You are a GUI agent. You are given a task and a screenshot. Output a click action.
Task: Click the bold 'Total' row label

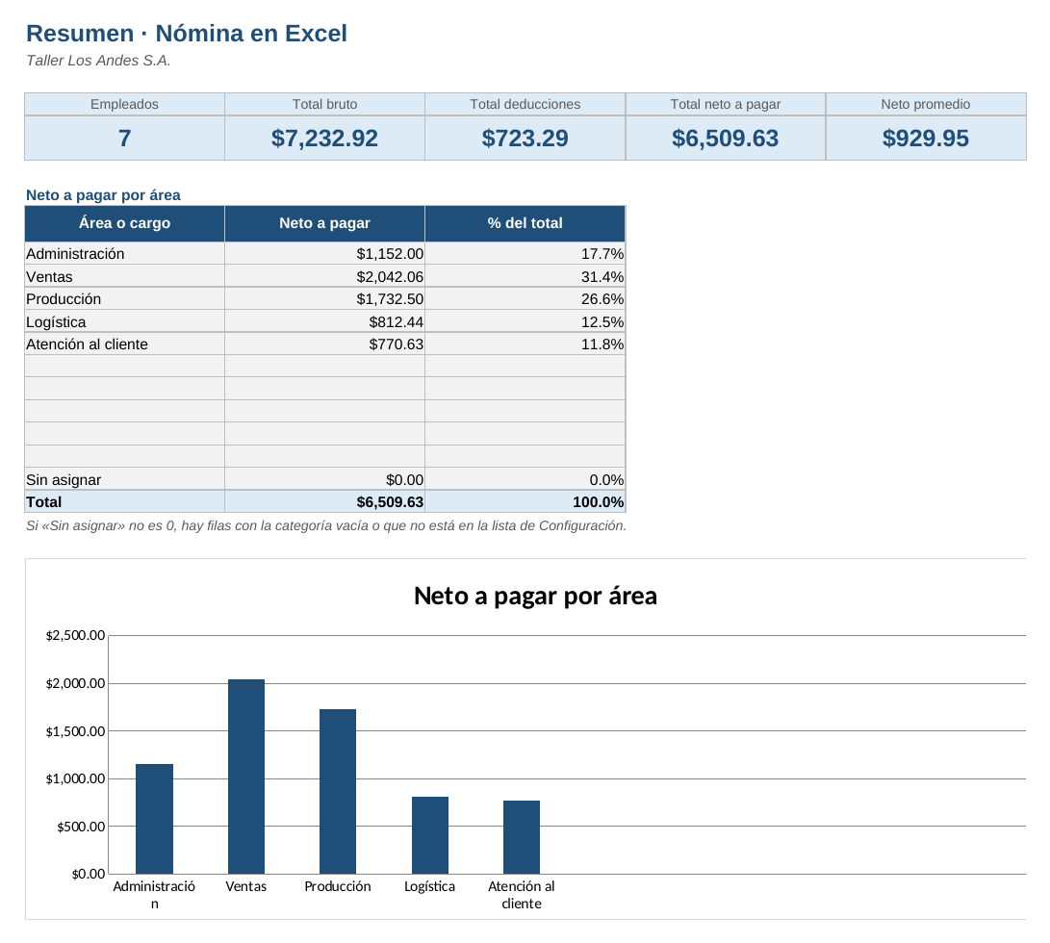point(124,501)
